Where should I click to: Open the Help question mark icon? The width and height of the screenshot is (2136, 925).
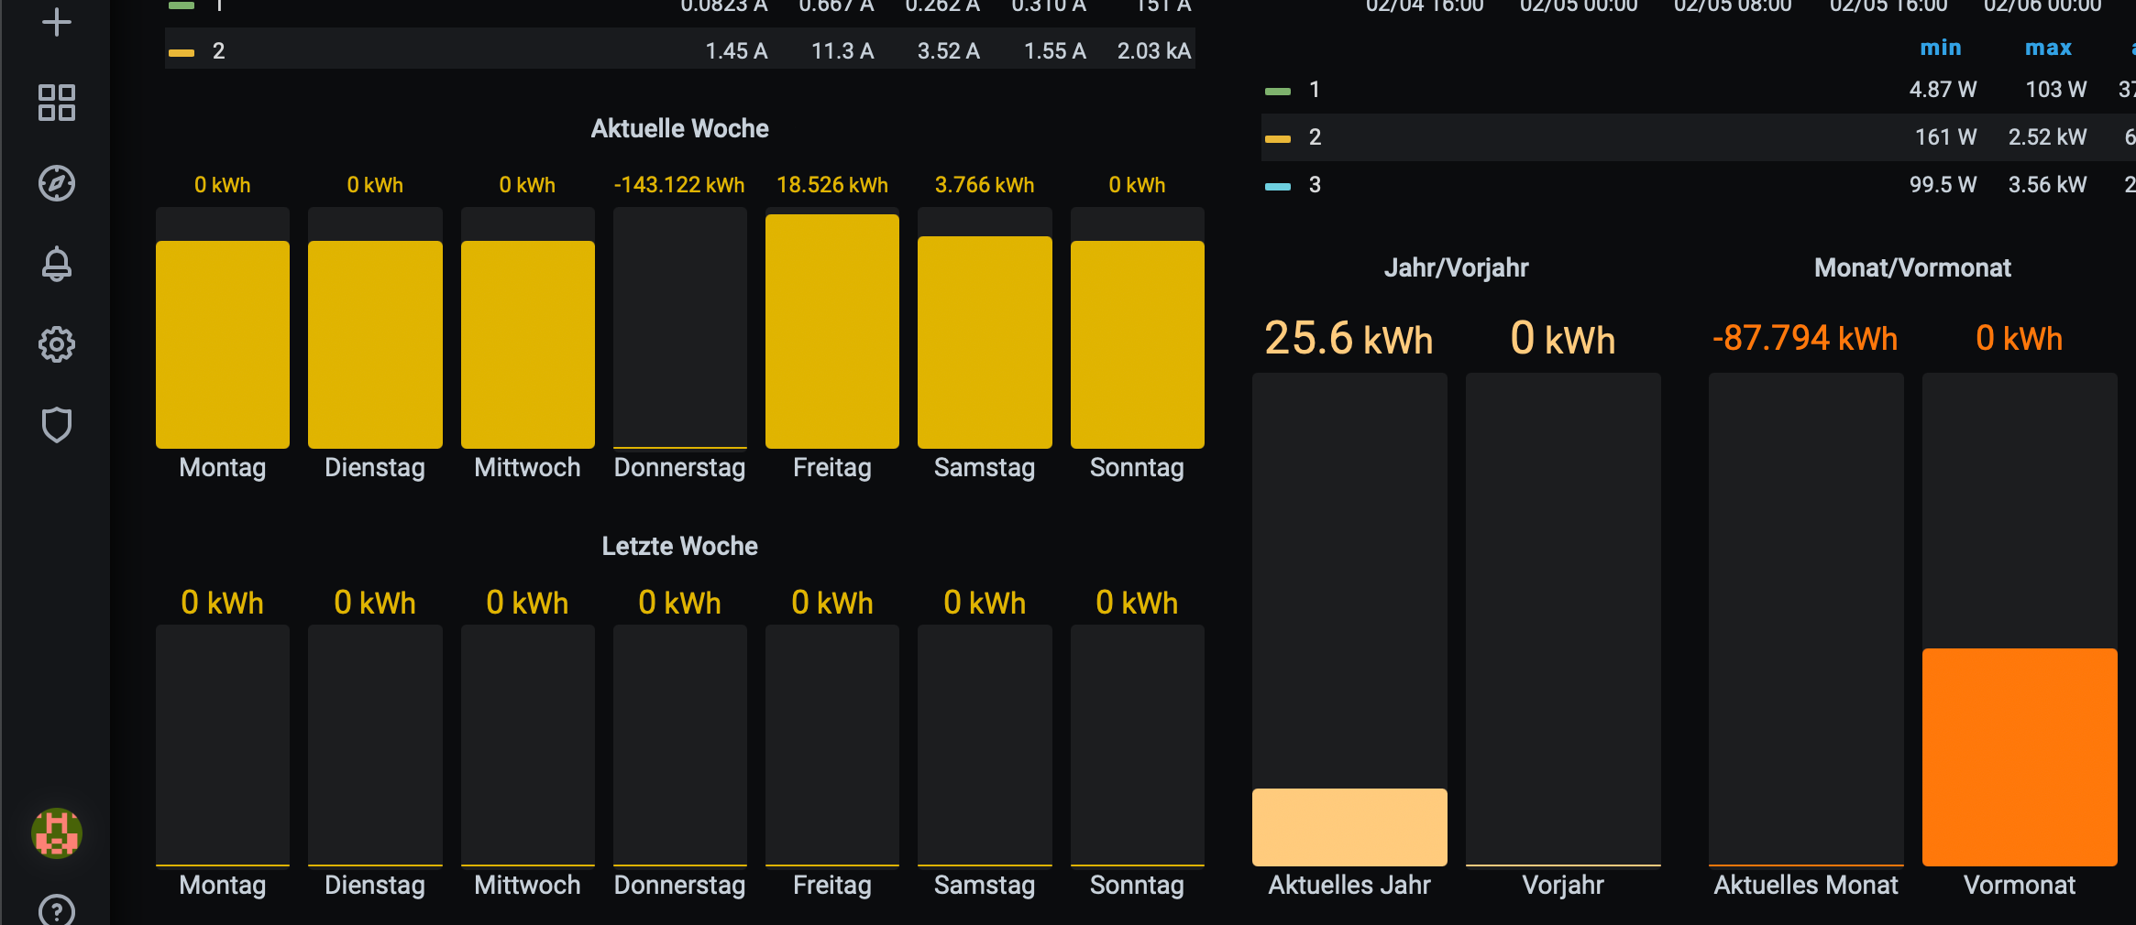click(56, 910)
